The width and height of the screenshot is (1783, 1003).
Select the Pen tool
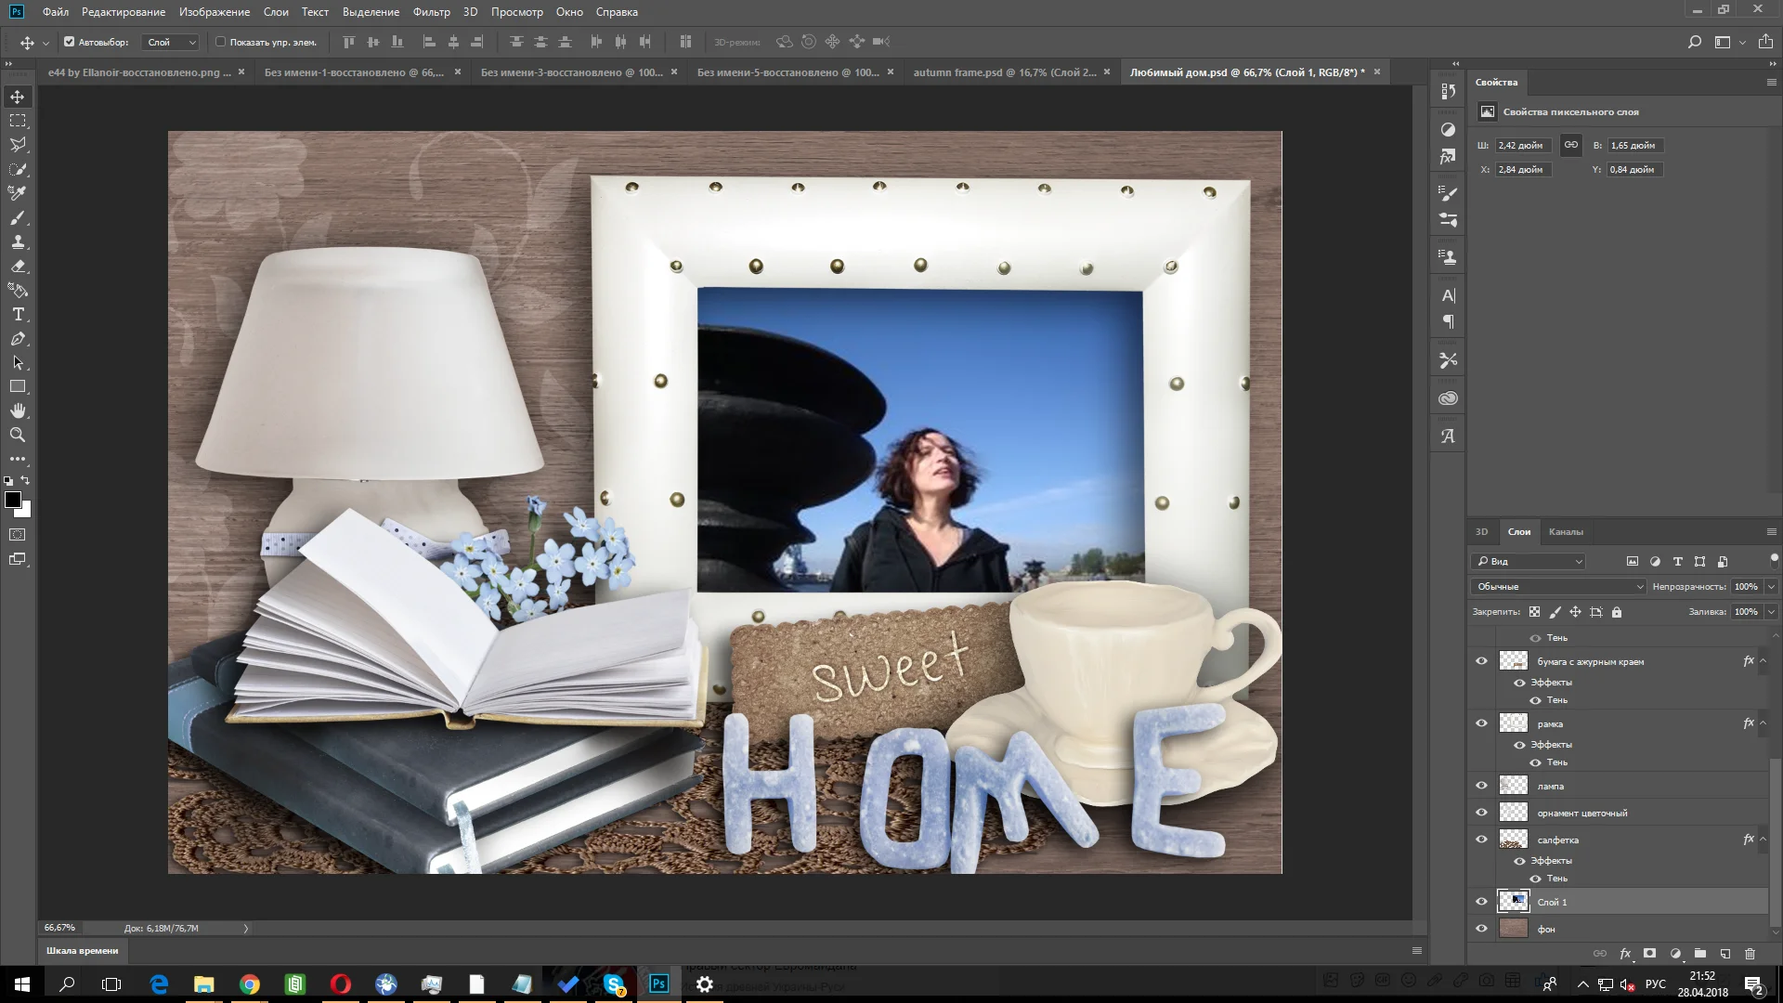18,339
